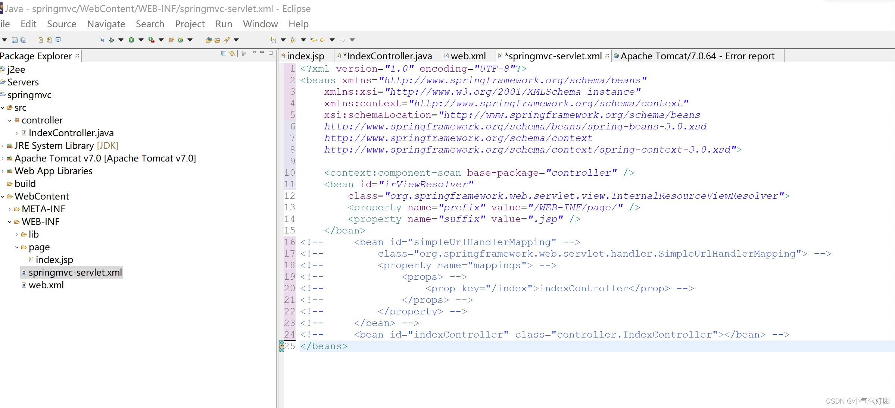Open the Edit menu

[28, 24]
